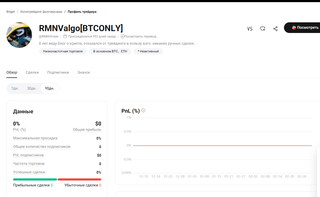Select the 90дн. period

pos(50,89)
